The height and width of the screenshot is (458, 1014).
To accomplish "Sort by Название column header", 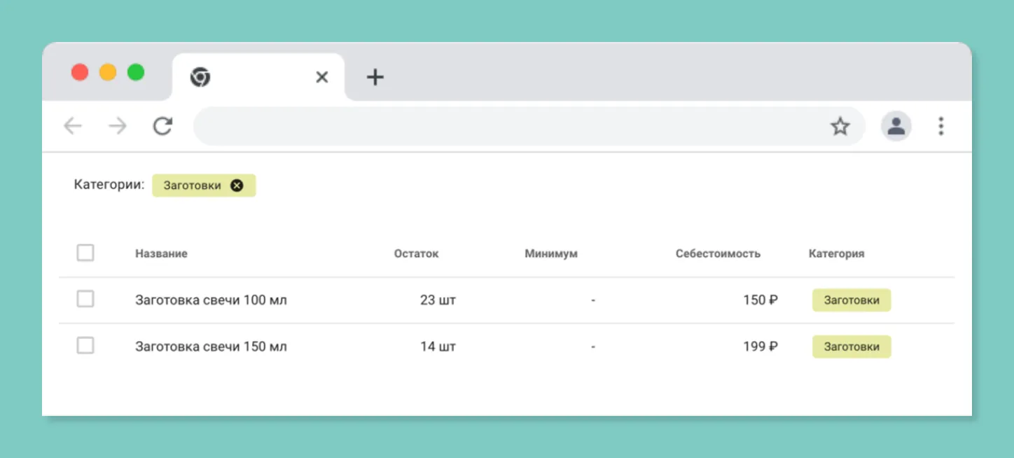I will pyautogui.click(x=161, y=254).
